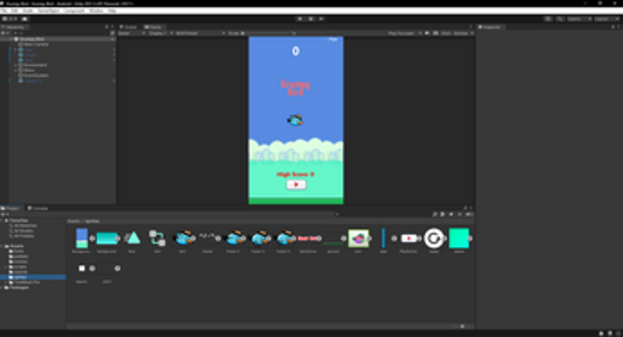Adjust the Game view Scale slider
623x337 pixels.
tap(268, 34)
